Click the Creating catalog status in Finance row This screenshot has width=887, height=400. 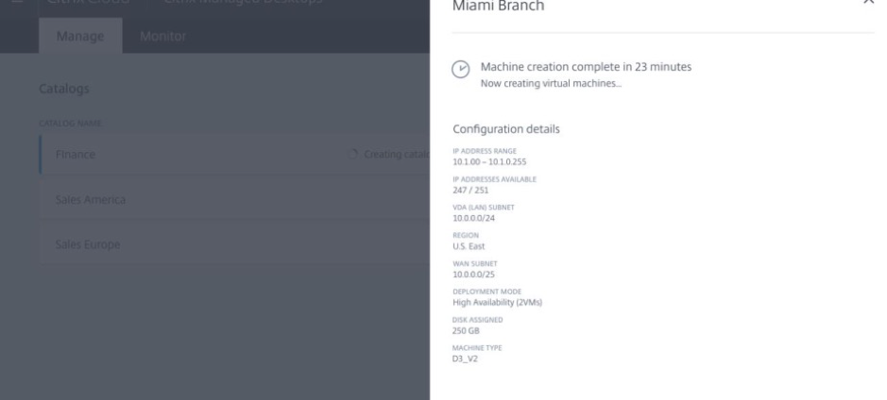[x=397, y=154]
